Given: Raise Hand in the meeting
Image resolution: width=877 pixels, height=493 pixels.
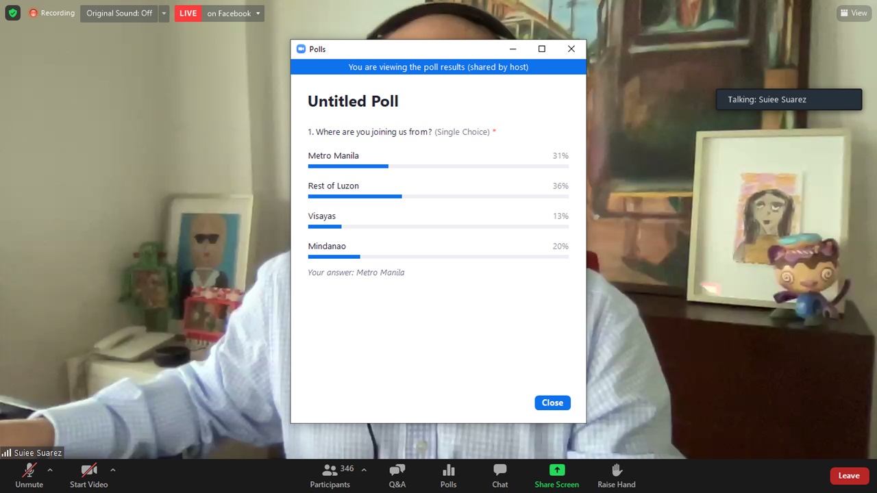Looking at the screenshot, I should (617, 475).
